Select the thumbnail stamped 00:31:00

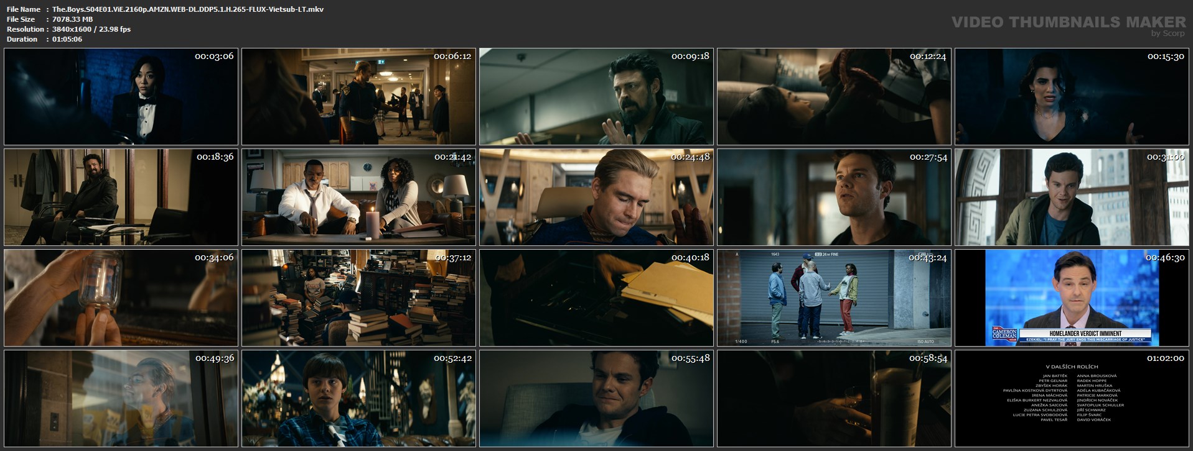point(1072,198)
